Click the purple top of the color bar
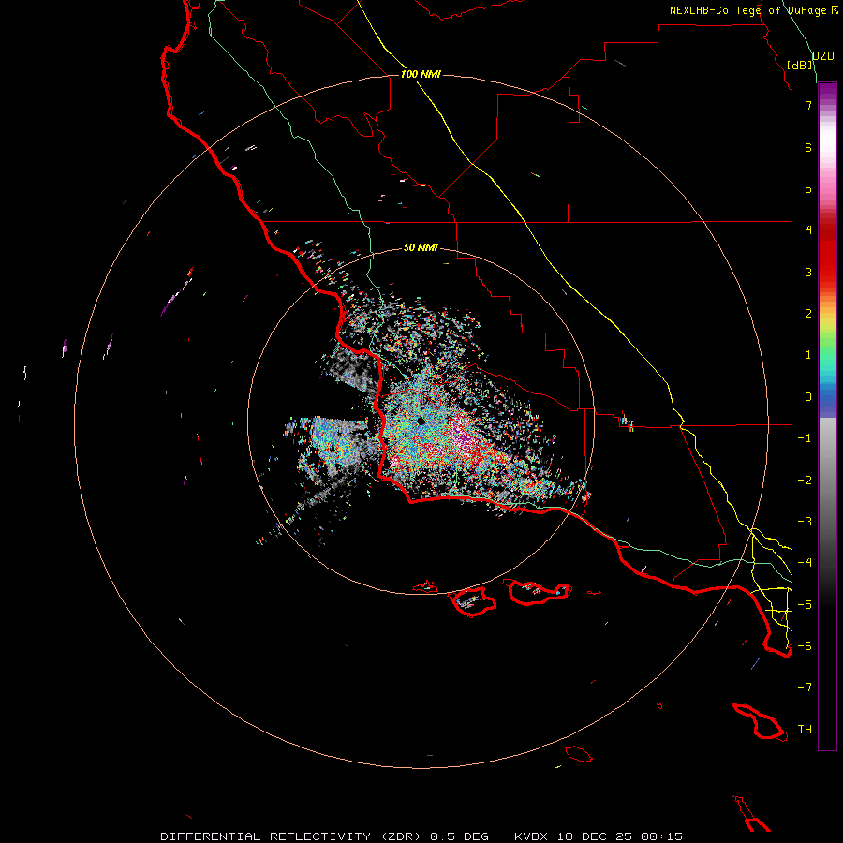 click(x=827, y=93)
